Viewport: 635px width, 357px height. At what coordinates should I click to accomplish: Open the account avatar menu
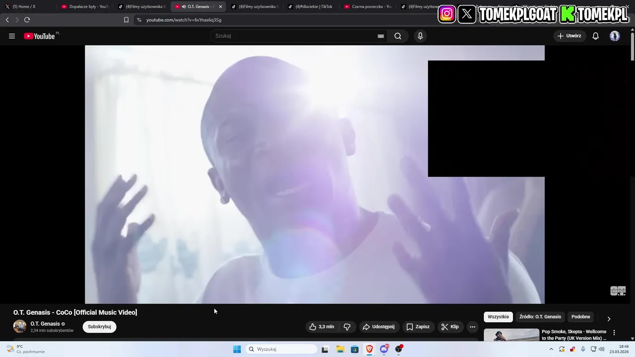click(x=615, y=36)
